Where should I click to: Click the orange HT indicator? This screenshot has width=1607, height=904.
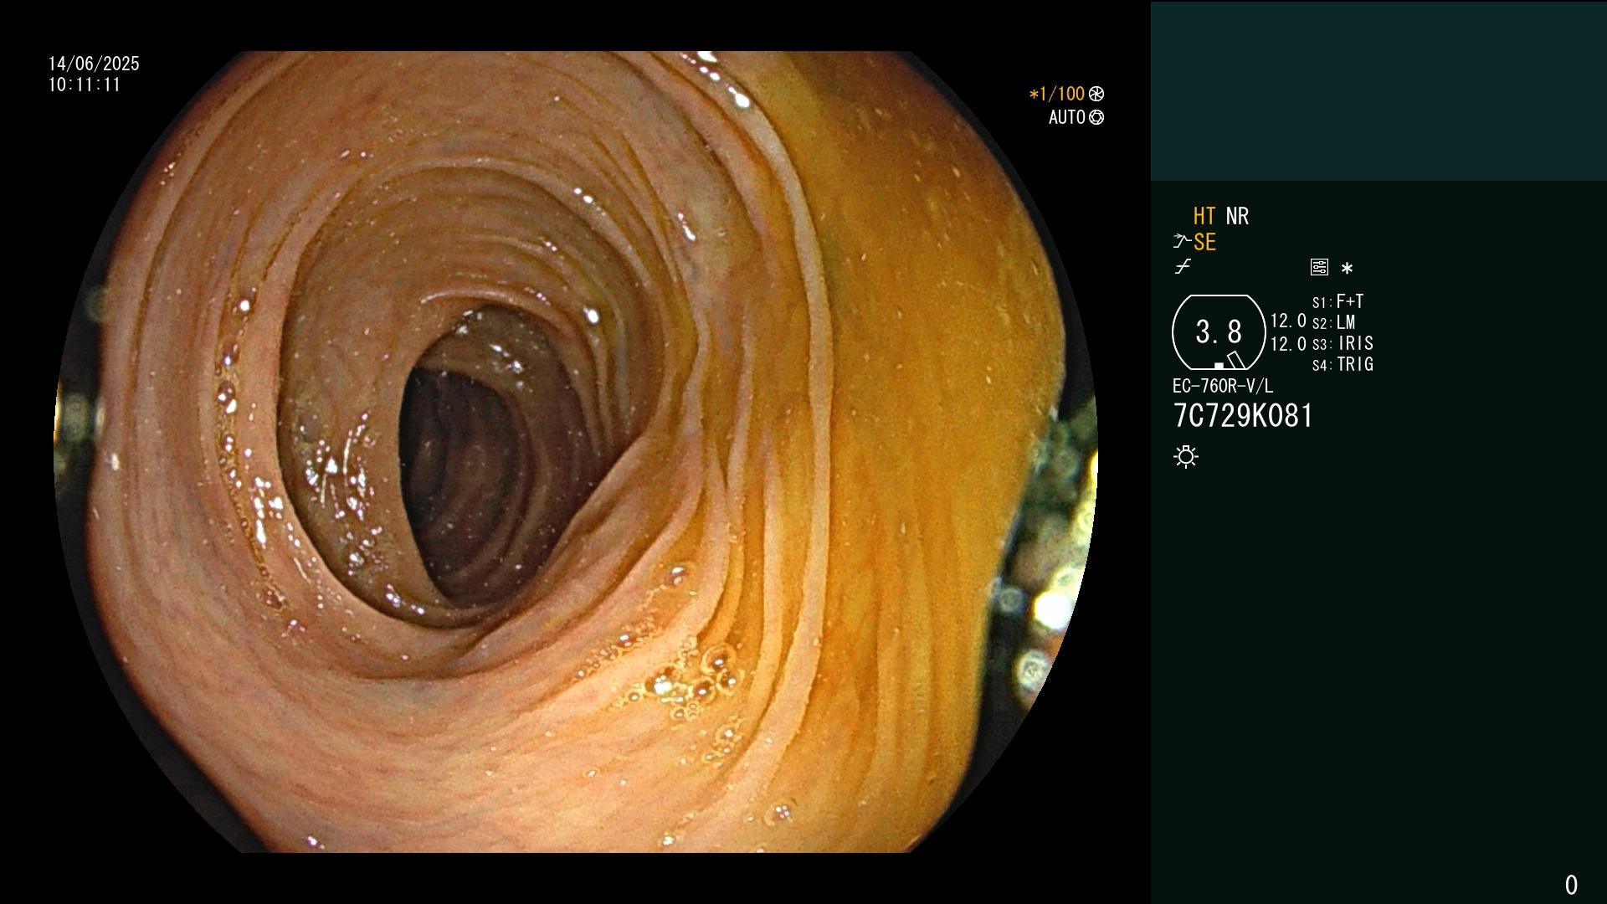click(x=1204, y=217)
